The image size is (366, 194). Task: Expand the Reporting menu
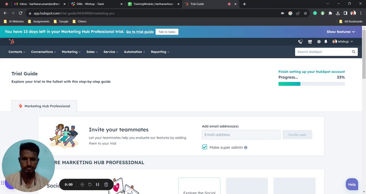pos(160,52)
